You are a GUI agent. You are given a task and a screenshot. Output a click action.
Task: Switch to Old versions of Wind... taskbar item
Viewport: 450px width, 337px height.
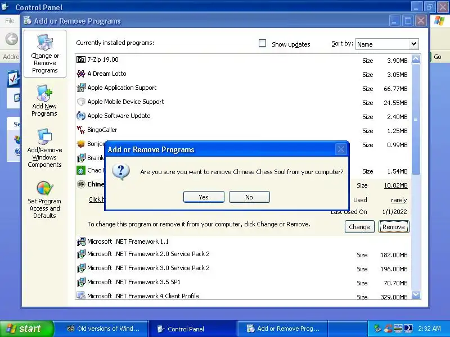coord(103,329)
